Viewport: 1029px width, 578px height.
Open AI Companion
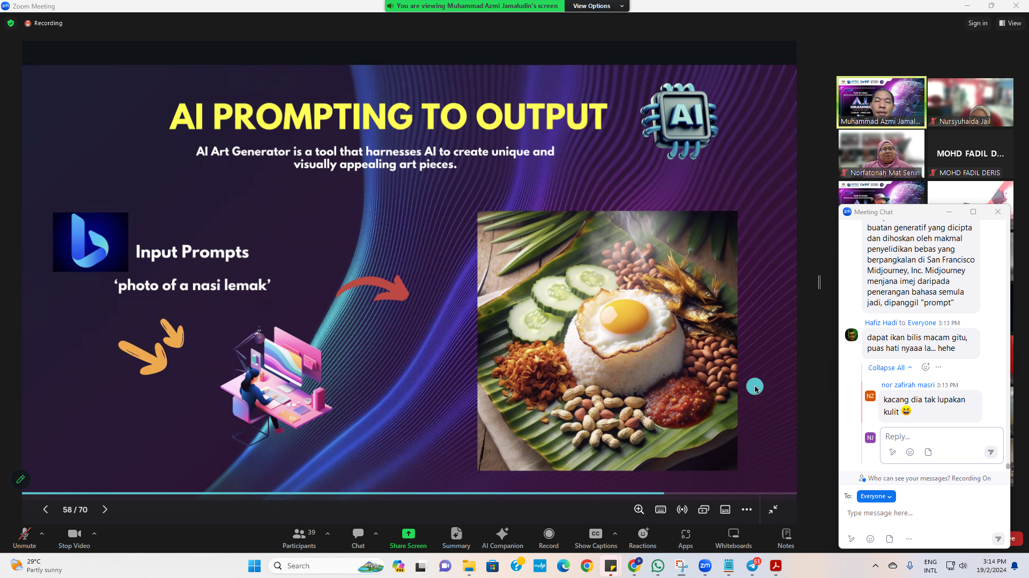[x=502, y=538]
